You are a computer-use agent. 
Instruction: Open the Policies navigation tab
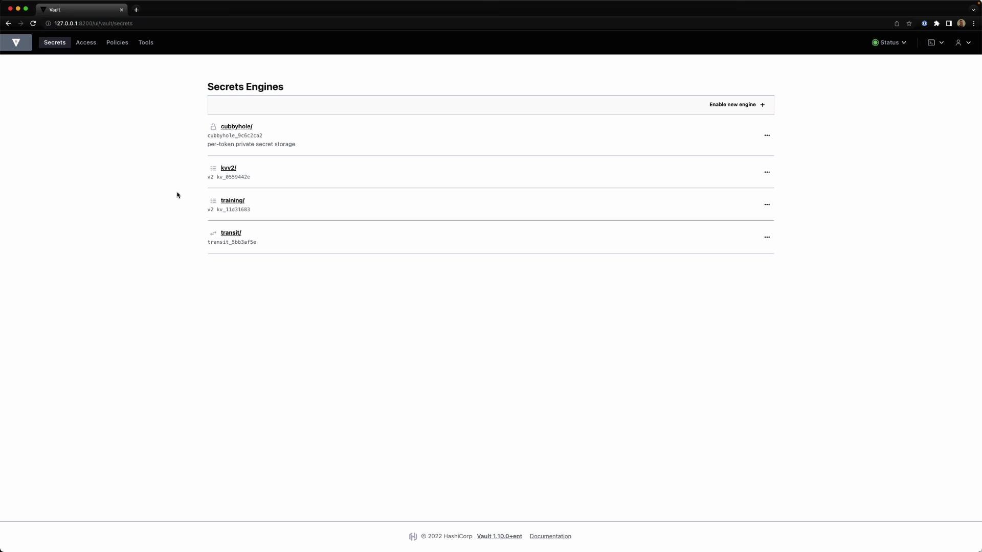point(117,42)
